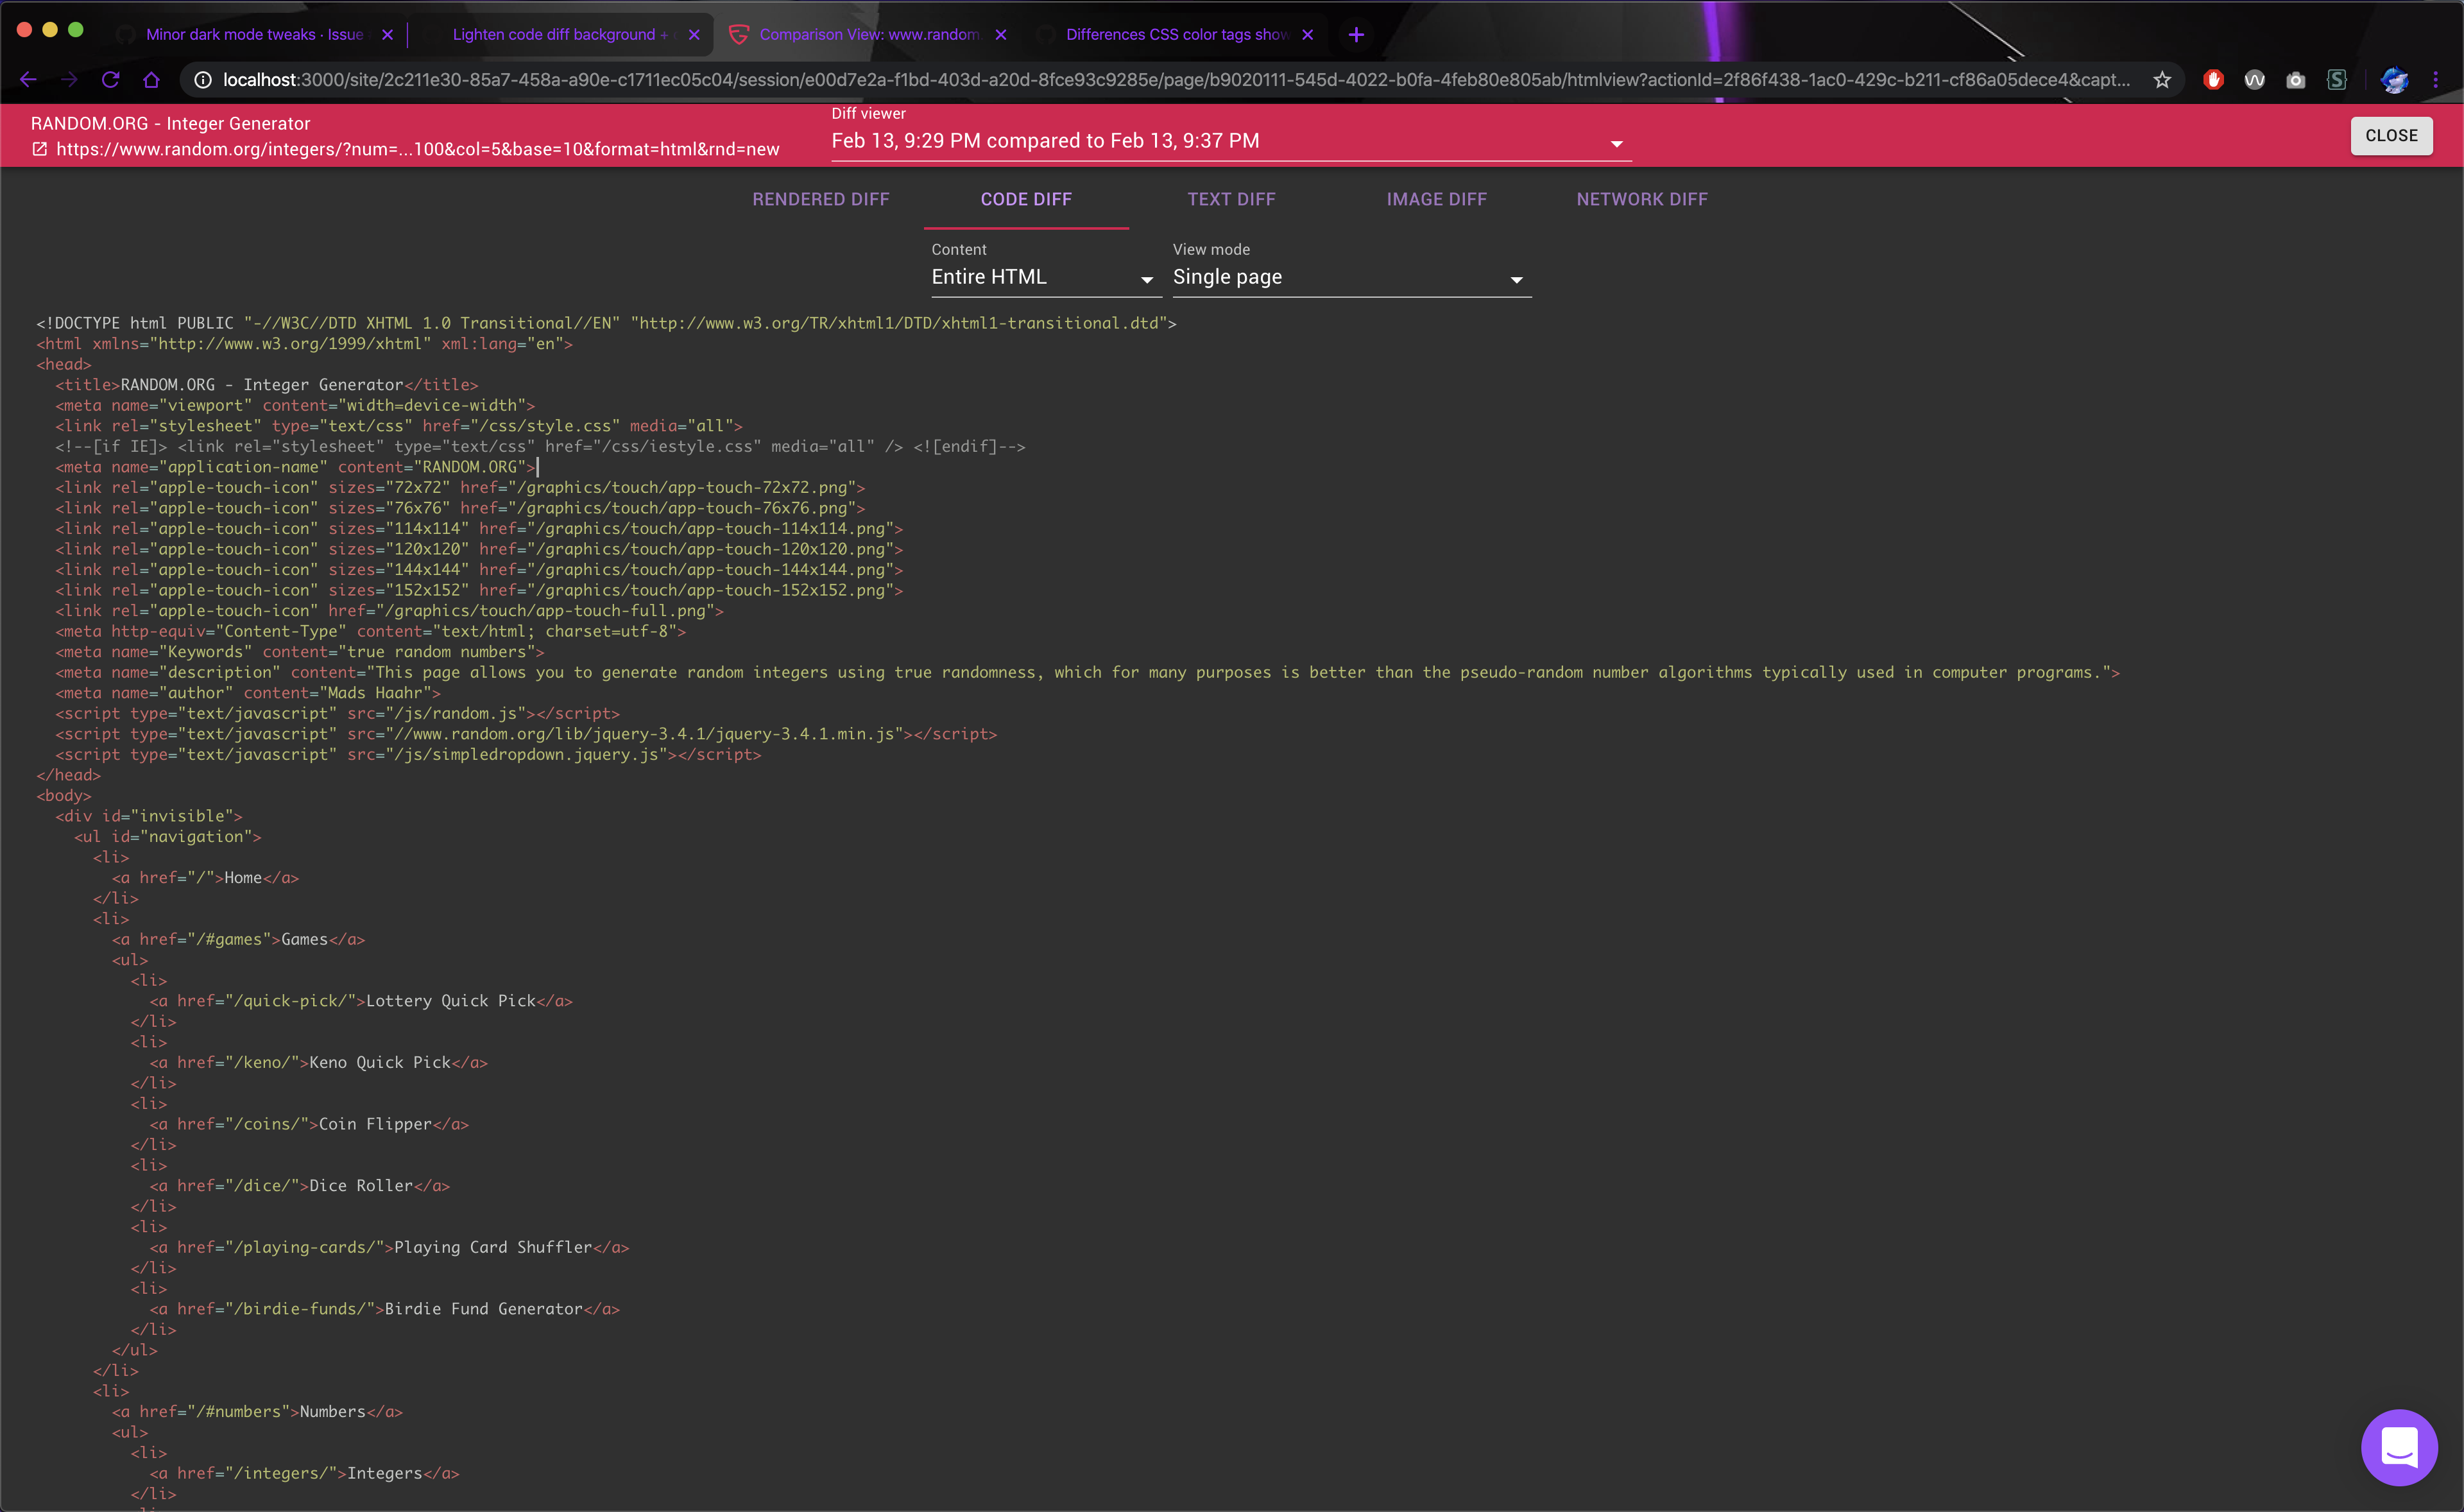Go to browser home page
Screen dimensions: 2464x1512
pyautogui.click(x=151, y=80)
